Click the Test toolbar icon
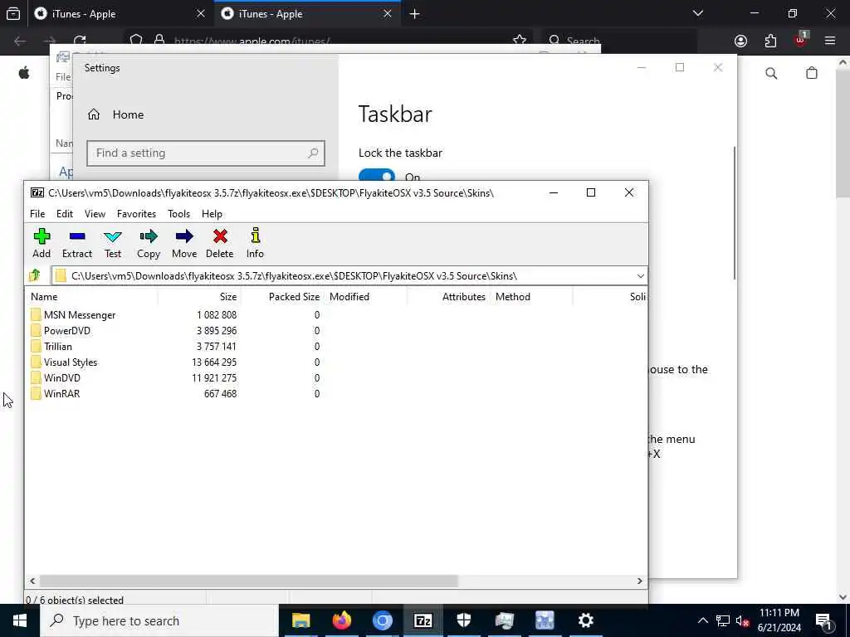The image size is (850, 637). pyautogui.click(x=113, y=243)
